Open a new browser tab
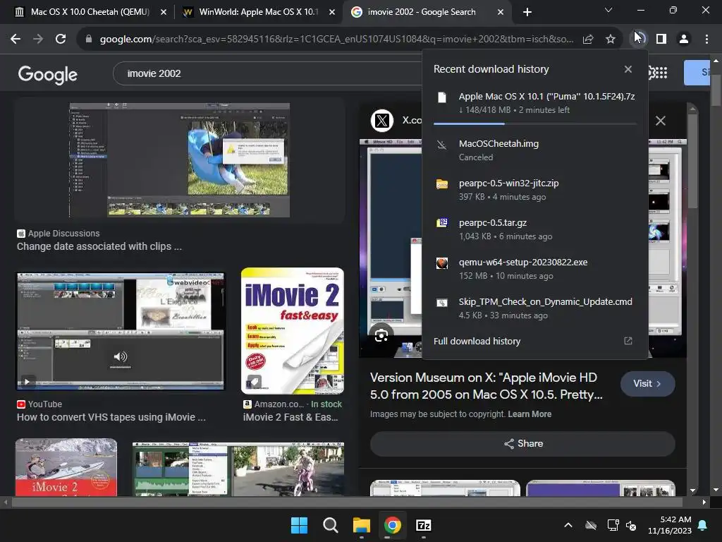 point(527,12)
